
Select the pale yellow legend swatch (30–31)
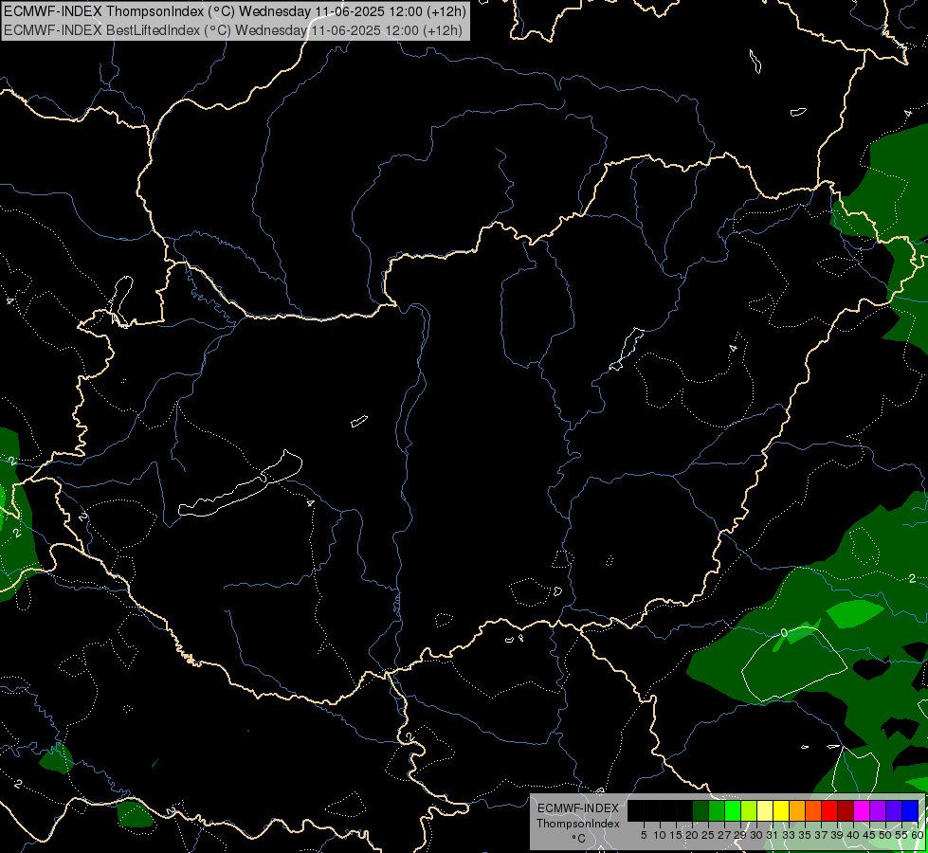tap(765, 810)
